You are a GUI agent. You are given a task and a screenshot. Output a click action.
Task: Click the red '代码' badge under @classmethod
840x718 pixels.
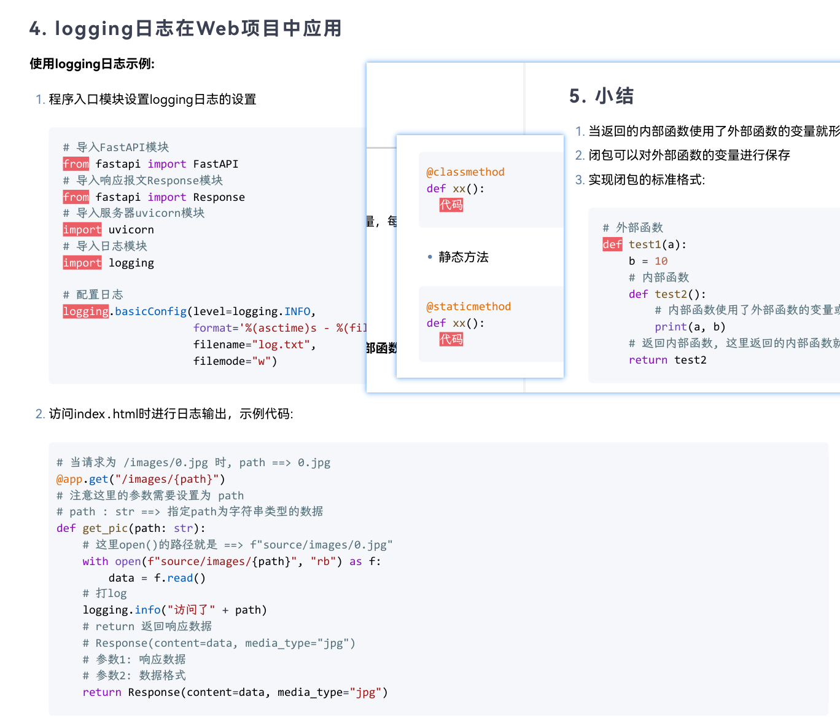pos(451,205)
